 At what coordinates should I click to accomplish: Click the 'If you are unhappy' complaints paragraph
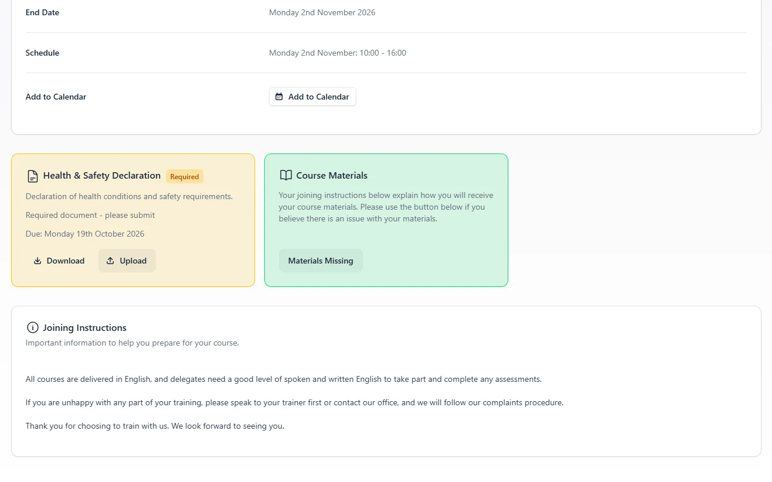click(x=294, y=402)
